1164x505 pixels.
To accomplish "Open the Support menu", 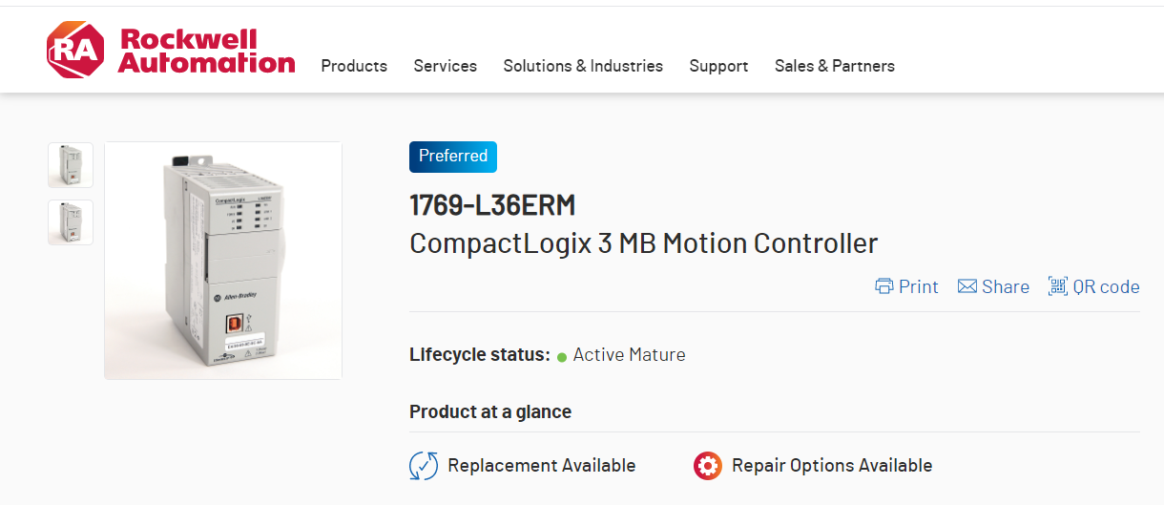I will coord(718,66).
